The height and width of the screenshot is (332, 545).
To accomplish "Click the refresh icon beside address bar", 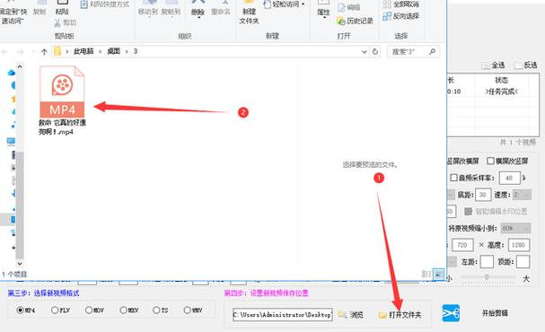I will [375, 52].
